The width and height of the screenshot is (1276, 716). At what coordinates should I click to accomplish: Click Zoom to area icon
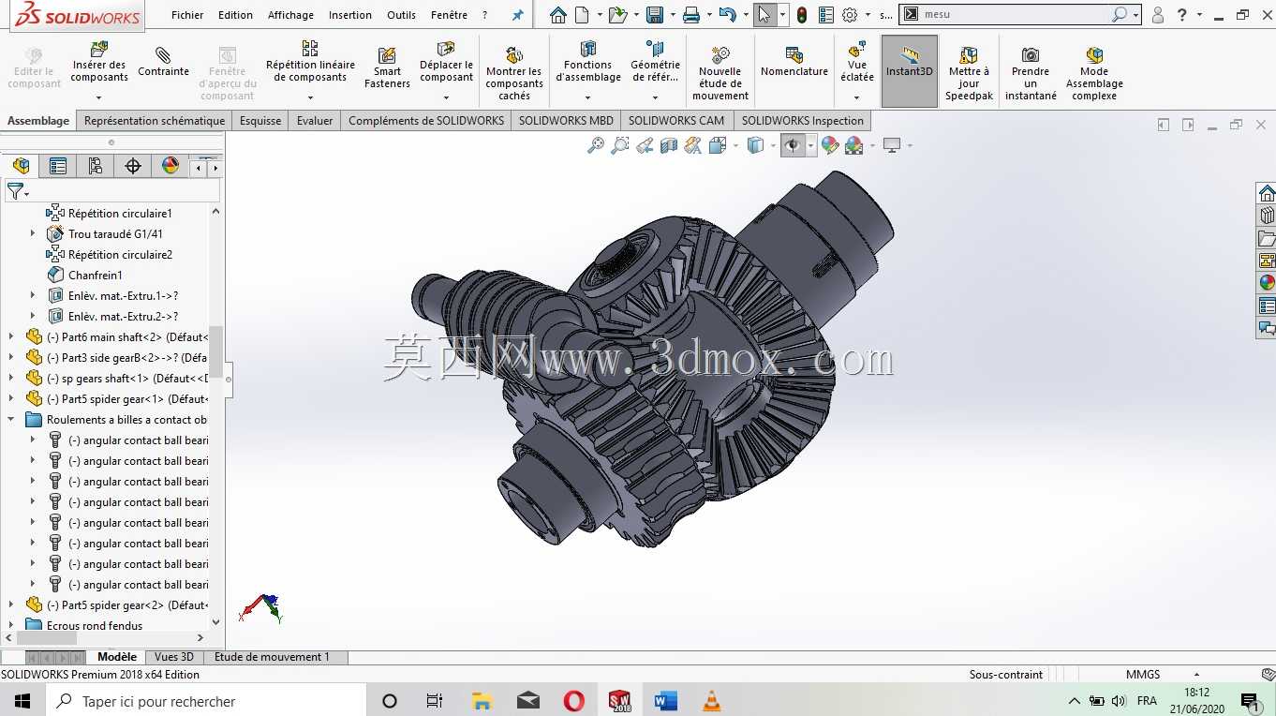click(619, 145)
